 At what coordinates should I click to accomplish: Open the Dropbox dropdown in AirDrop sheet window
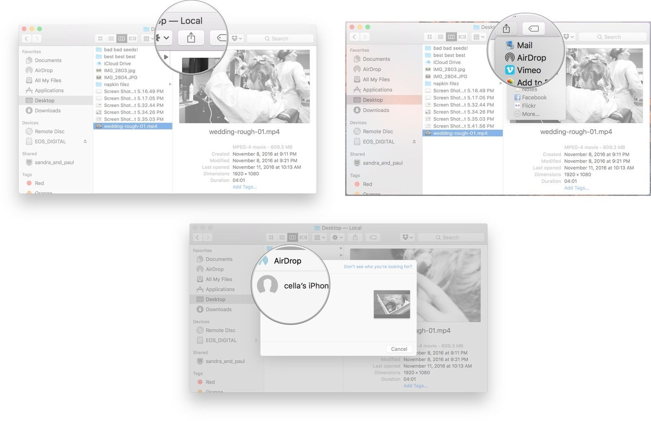tap(407, 237)
